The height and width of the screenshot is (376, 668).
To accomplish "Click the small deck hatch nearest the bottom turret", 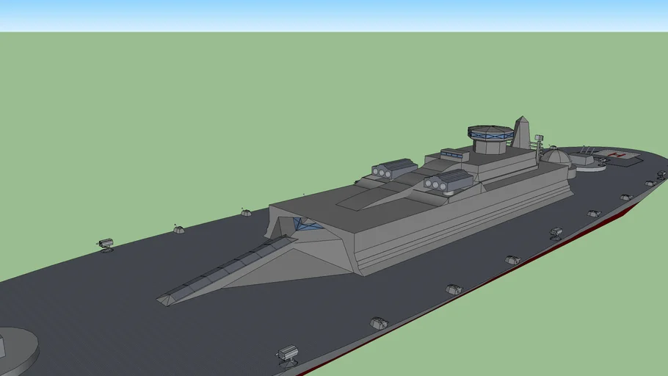I will click(x=378, y=323).
